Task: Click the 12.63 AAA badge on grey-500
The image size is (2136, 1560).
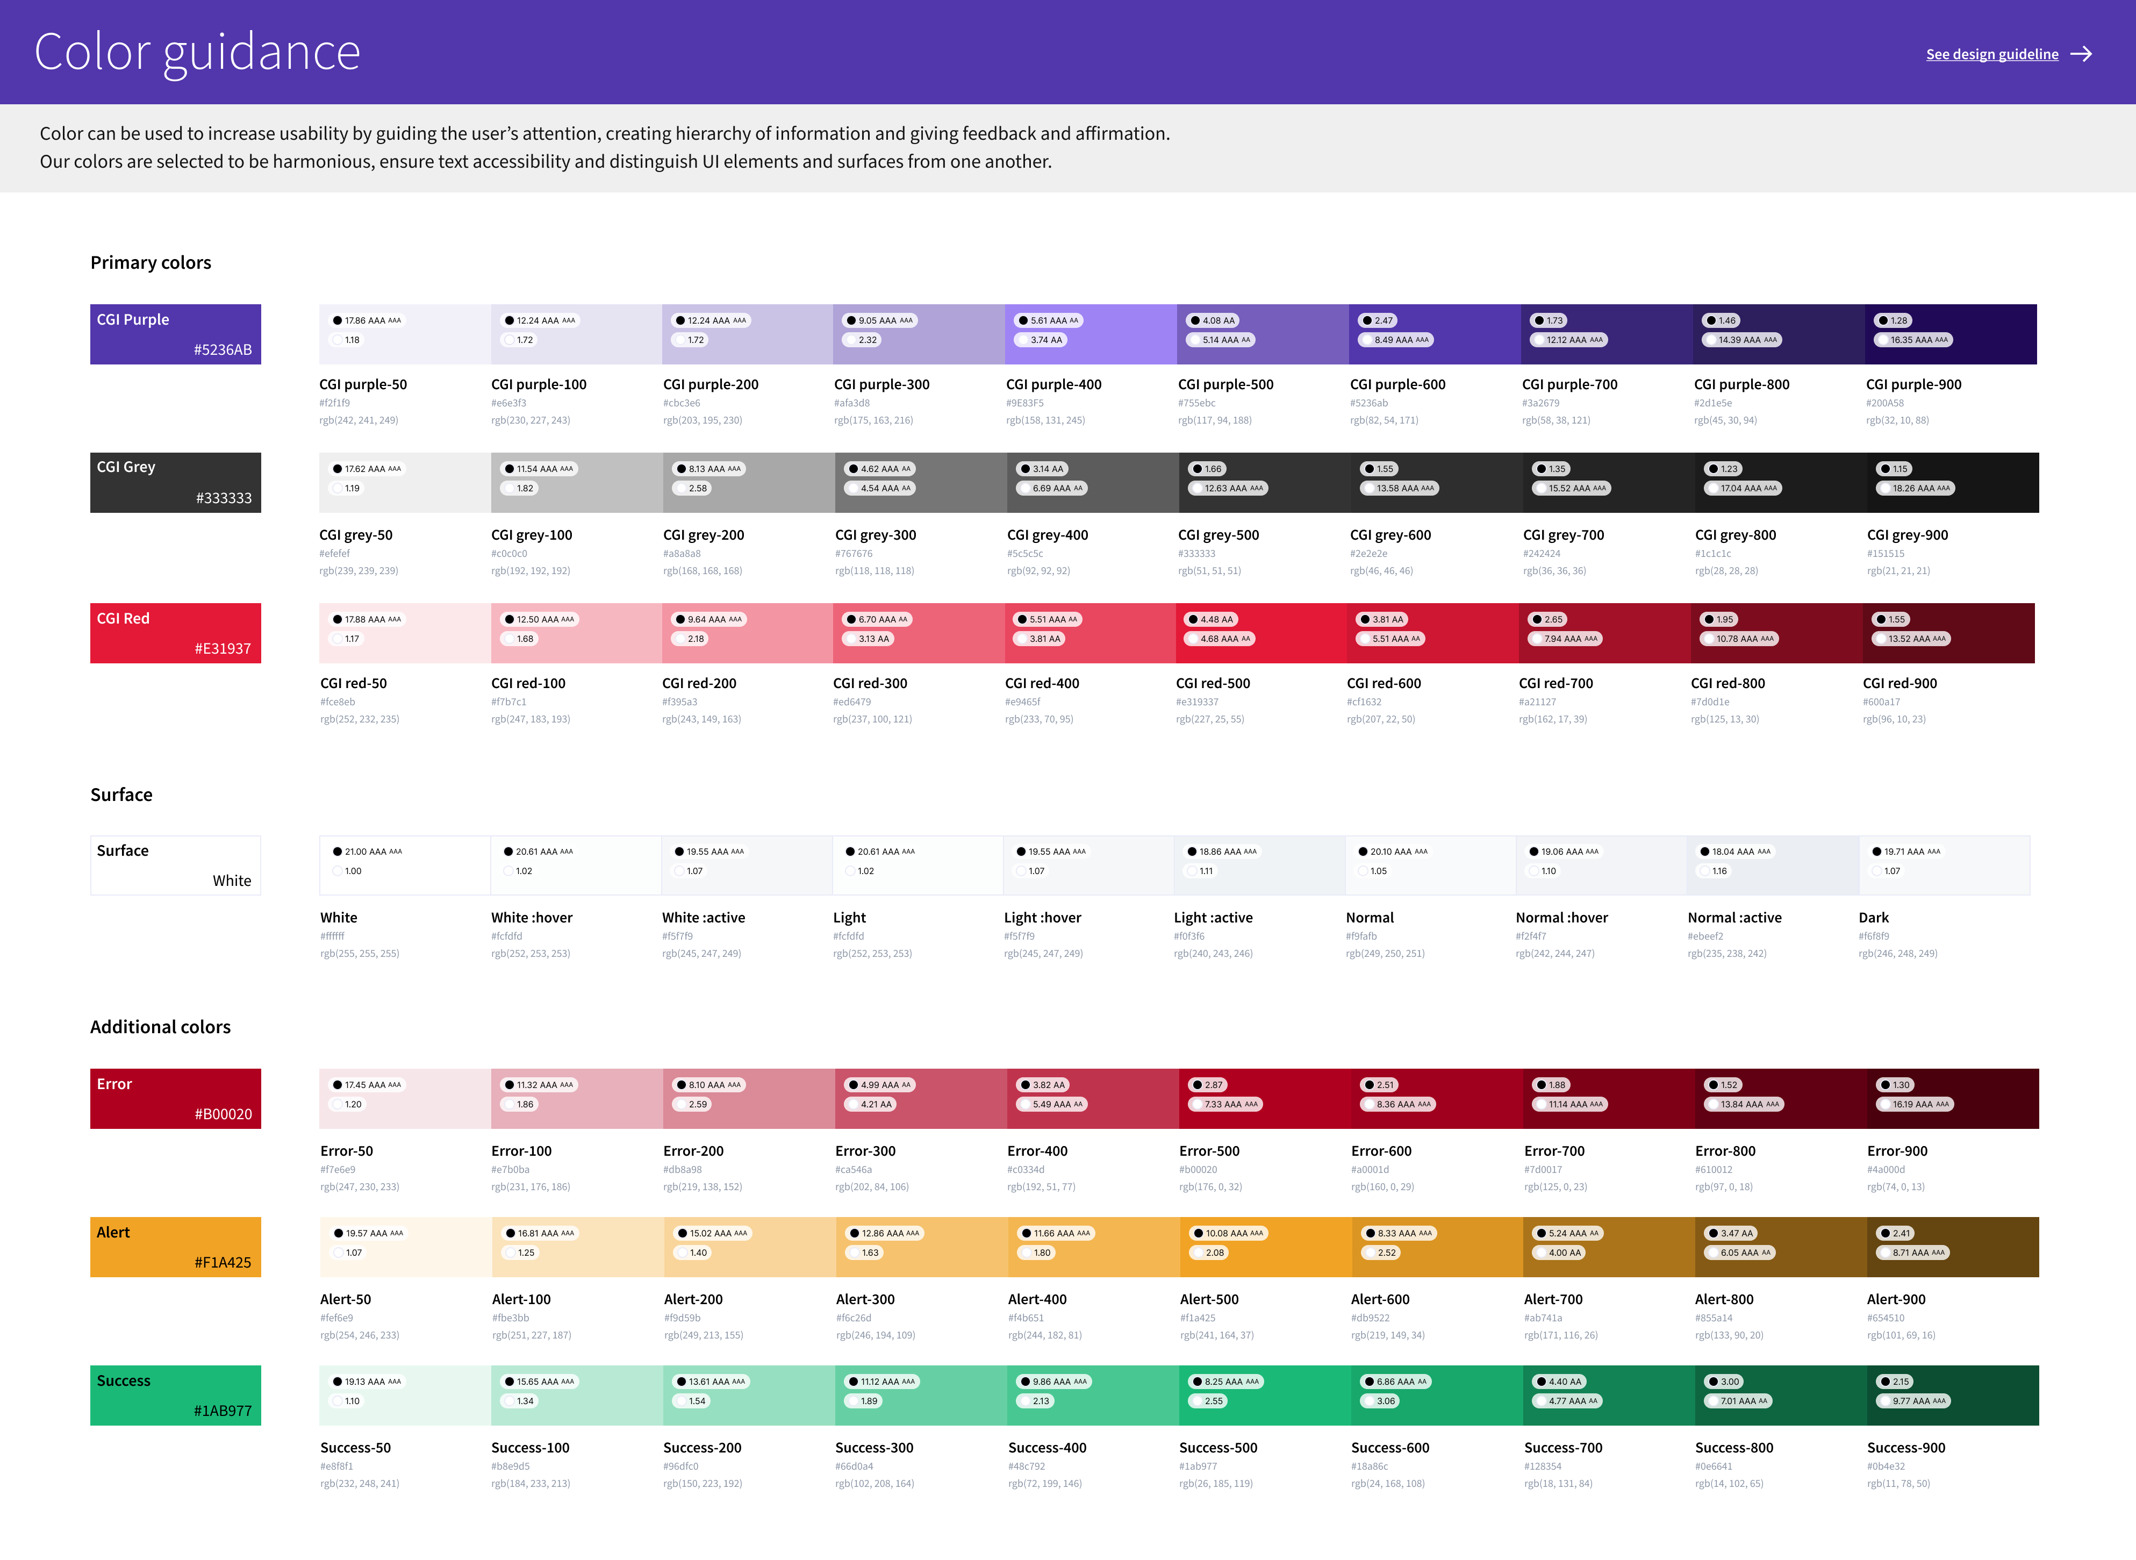Action: [1228, 488]
